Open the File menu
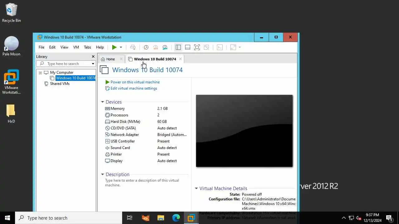Screen dimensions: 399x224 [x=41, y=47]
